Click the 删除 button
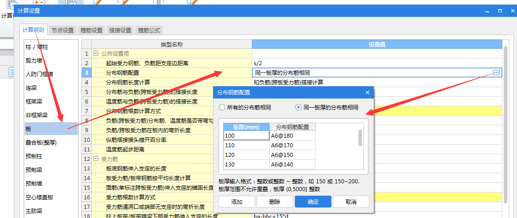 275,202
